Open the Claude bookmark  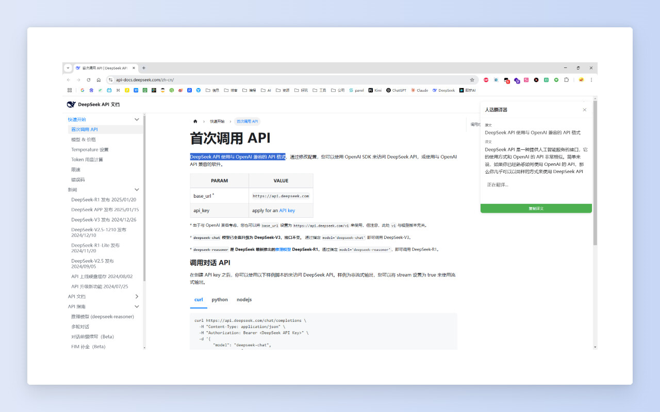coord(419,90)
